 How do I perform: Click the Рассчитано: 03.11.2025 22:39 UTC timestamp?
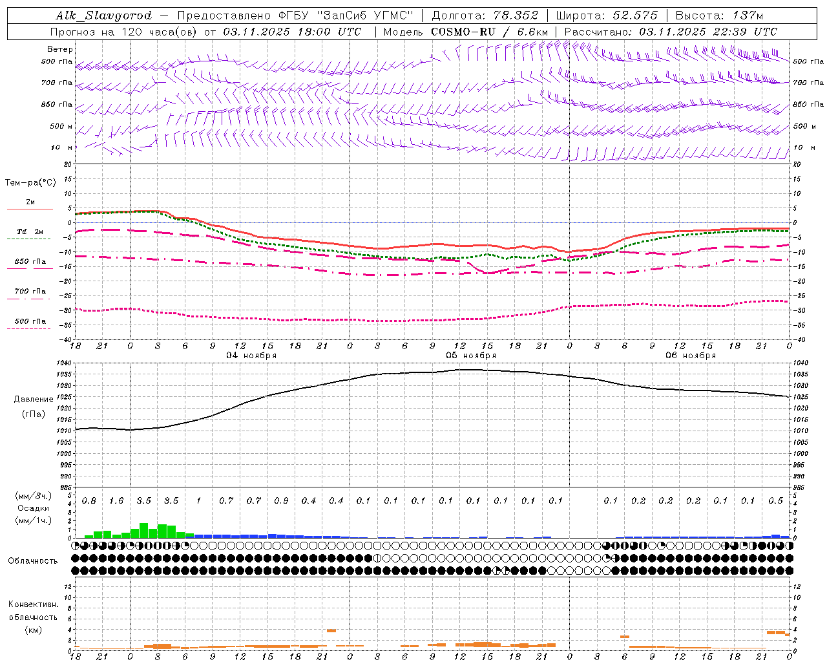(x=671, y=32)
